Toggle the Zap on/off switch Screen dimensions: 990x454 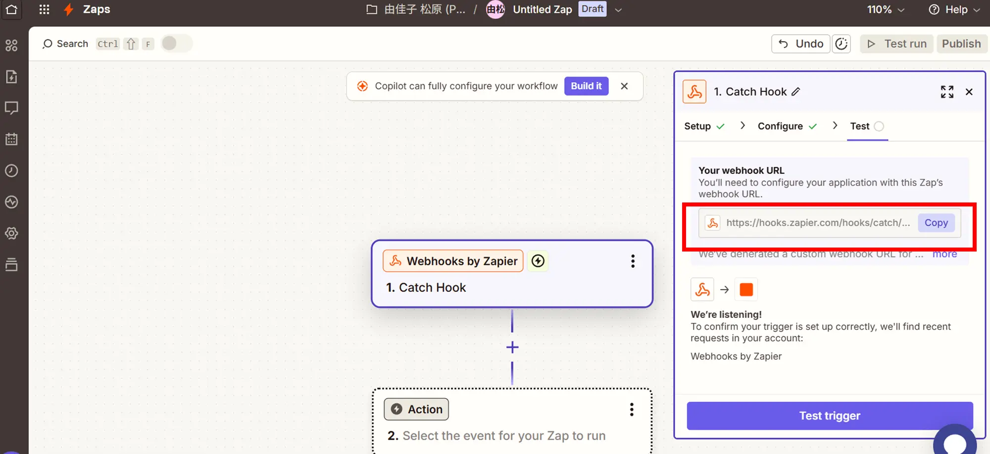176,44
